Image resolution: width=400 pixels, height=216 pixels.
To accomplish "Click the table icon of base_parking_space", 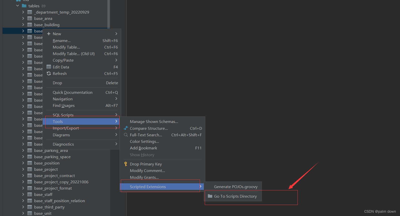I will (30, 157).
